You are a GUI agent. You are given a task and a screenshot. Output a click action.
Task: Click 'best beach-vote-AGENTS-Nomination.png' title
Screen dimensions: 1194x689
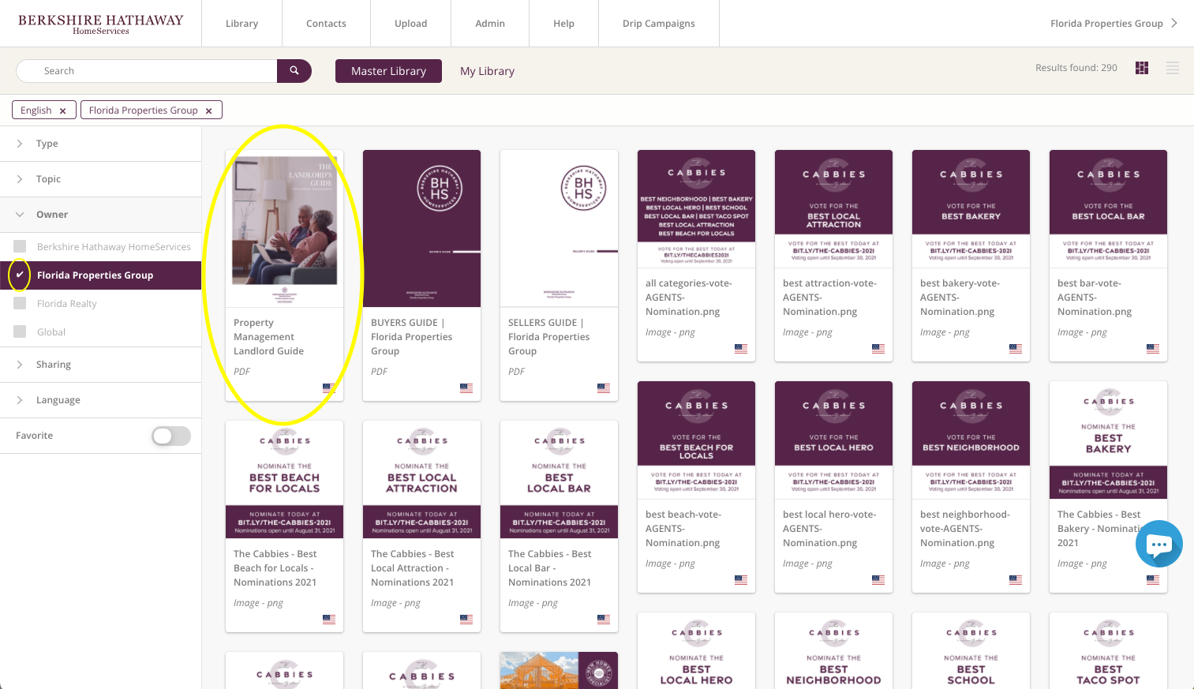point(683,529)
